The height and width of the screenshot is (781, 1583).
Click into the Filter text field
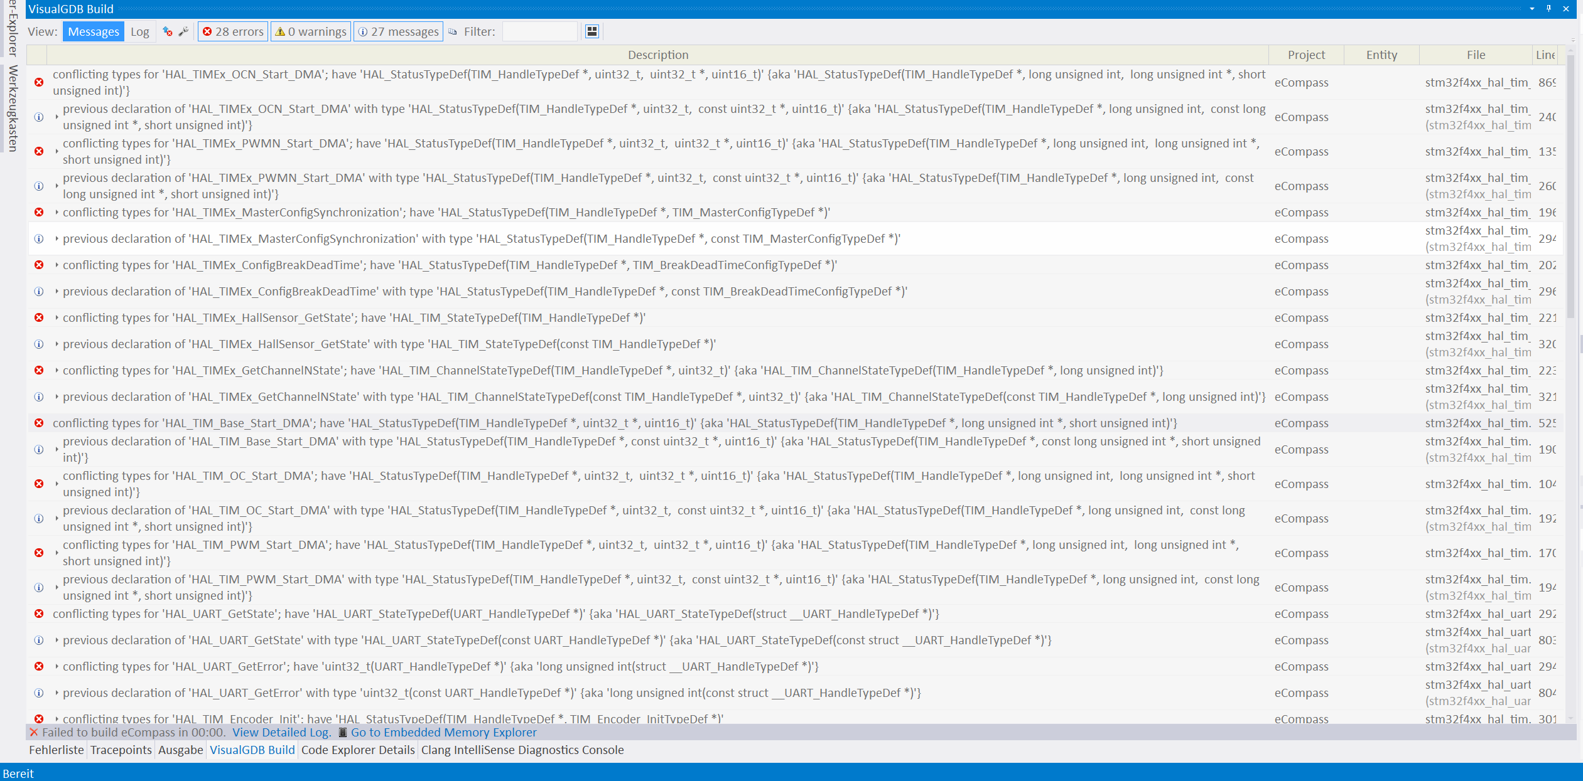pyautogui.click(x=539, y=31)
